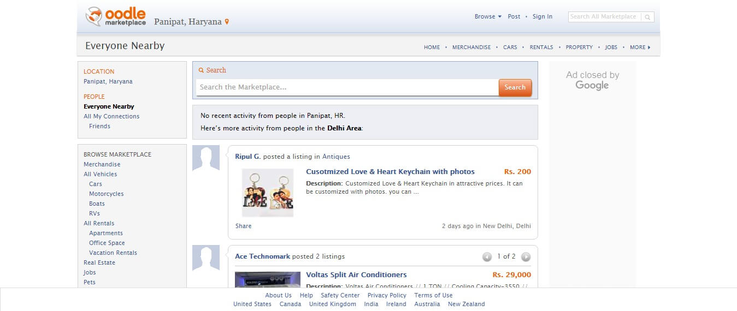Switch to United States site
The height and width of the screenshot is (311, 737).
[x=252, y=304]
